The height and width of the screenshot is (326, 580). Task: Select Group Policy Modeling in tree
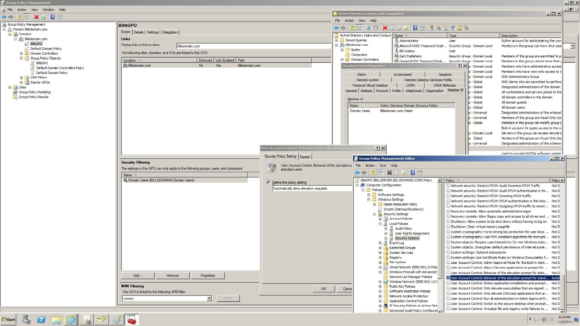(35, 92)
